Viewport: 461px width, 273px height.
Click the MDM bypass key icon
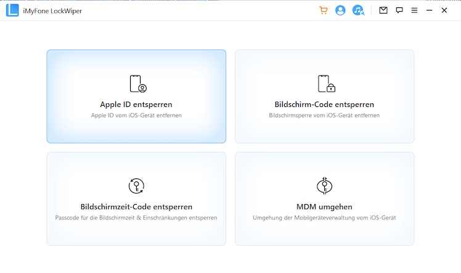[x=324, y=186]
